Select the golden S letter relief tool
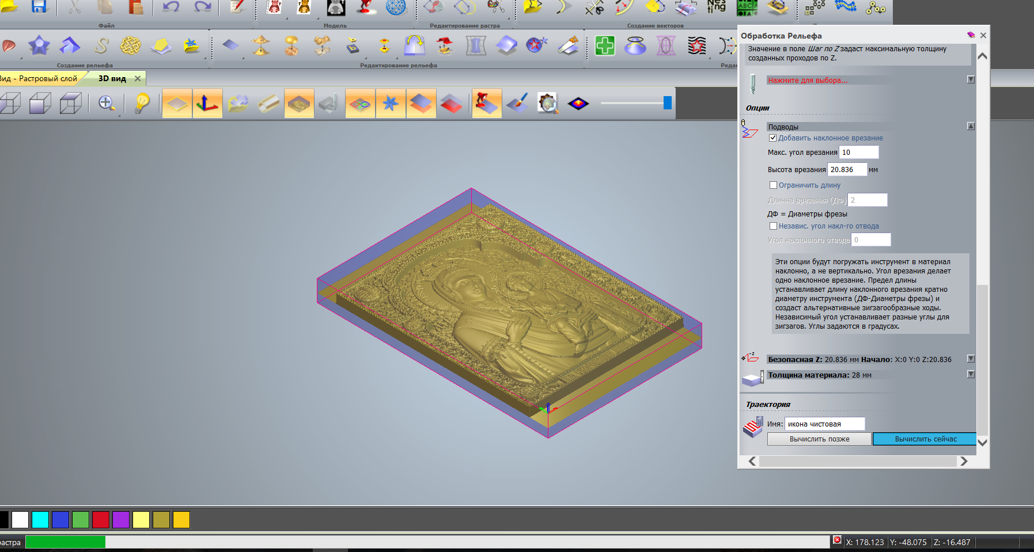Image resolution: width=1034 pixels, height=552 pixels. click(x=101, y=45)
